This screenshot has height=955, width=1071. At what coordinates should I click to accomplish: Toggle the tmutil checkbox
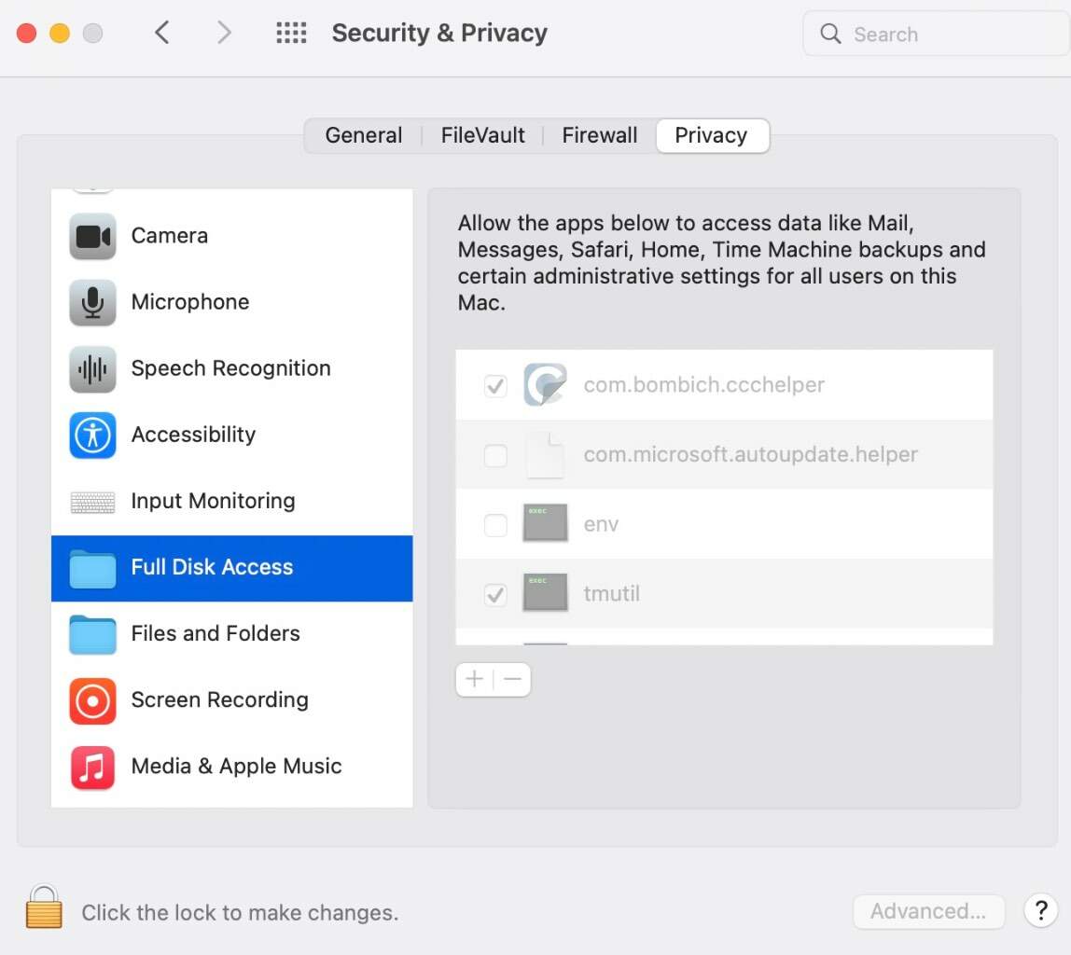coord(495,595)
